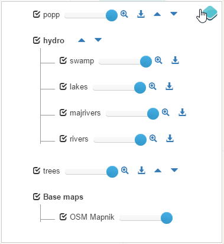Hide the lakes layer
Viewport: 224px width, 244px height.
63,86
